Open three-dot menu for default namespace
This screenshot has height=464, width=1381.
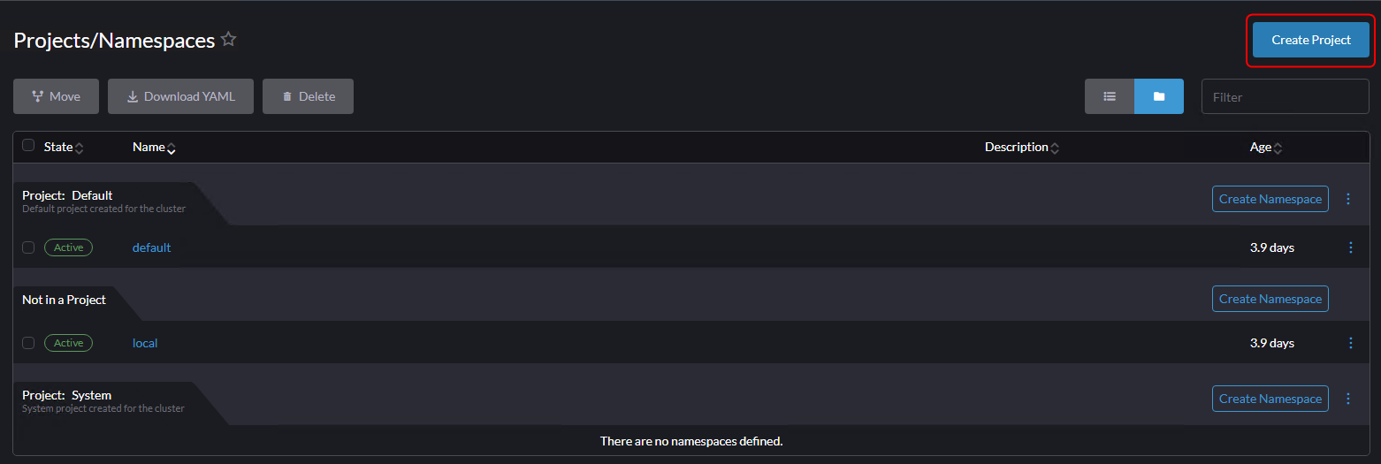pos(1350,247)
